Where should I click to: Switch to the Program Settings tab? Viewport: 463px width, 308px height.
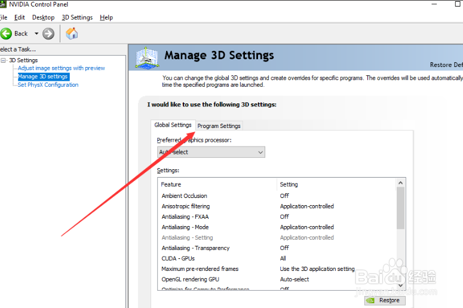pyautogui.click(x=219, y=126)
